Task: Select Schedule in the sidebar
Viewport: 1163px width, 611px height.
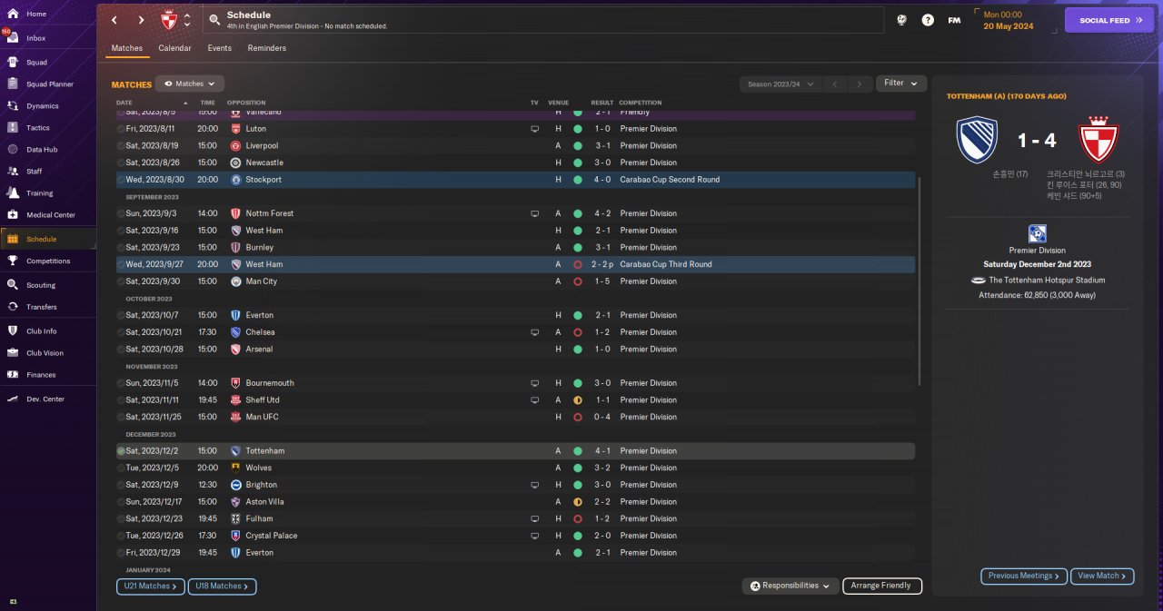Action: click(x=48, y=239)
